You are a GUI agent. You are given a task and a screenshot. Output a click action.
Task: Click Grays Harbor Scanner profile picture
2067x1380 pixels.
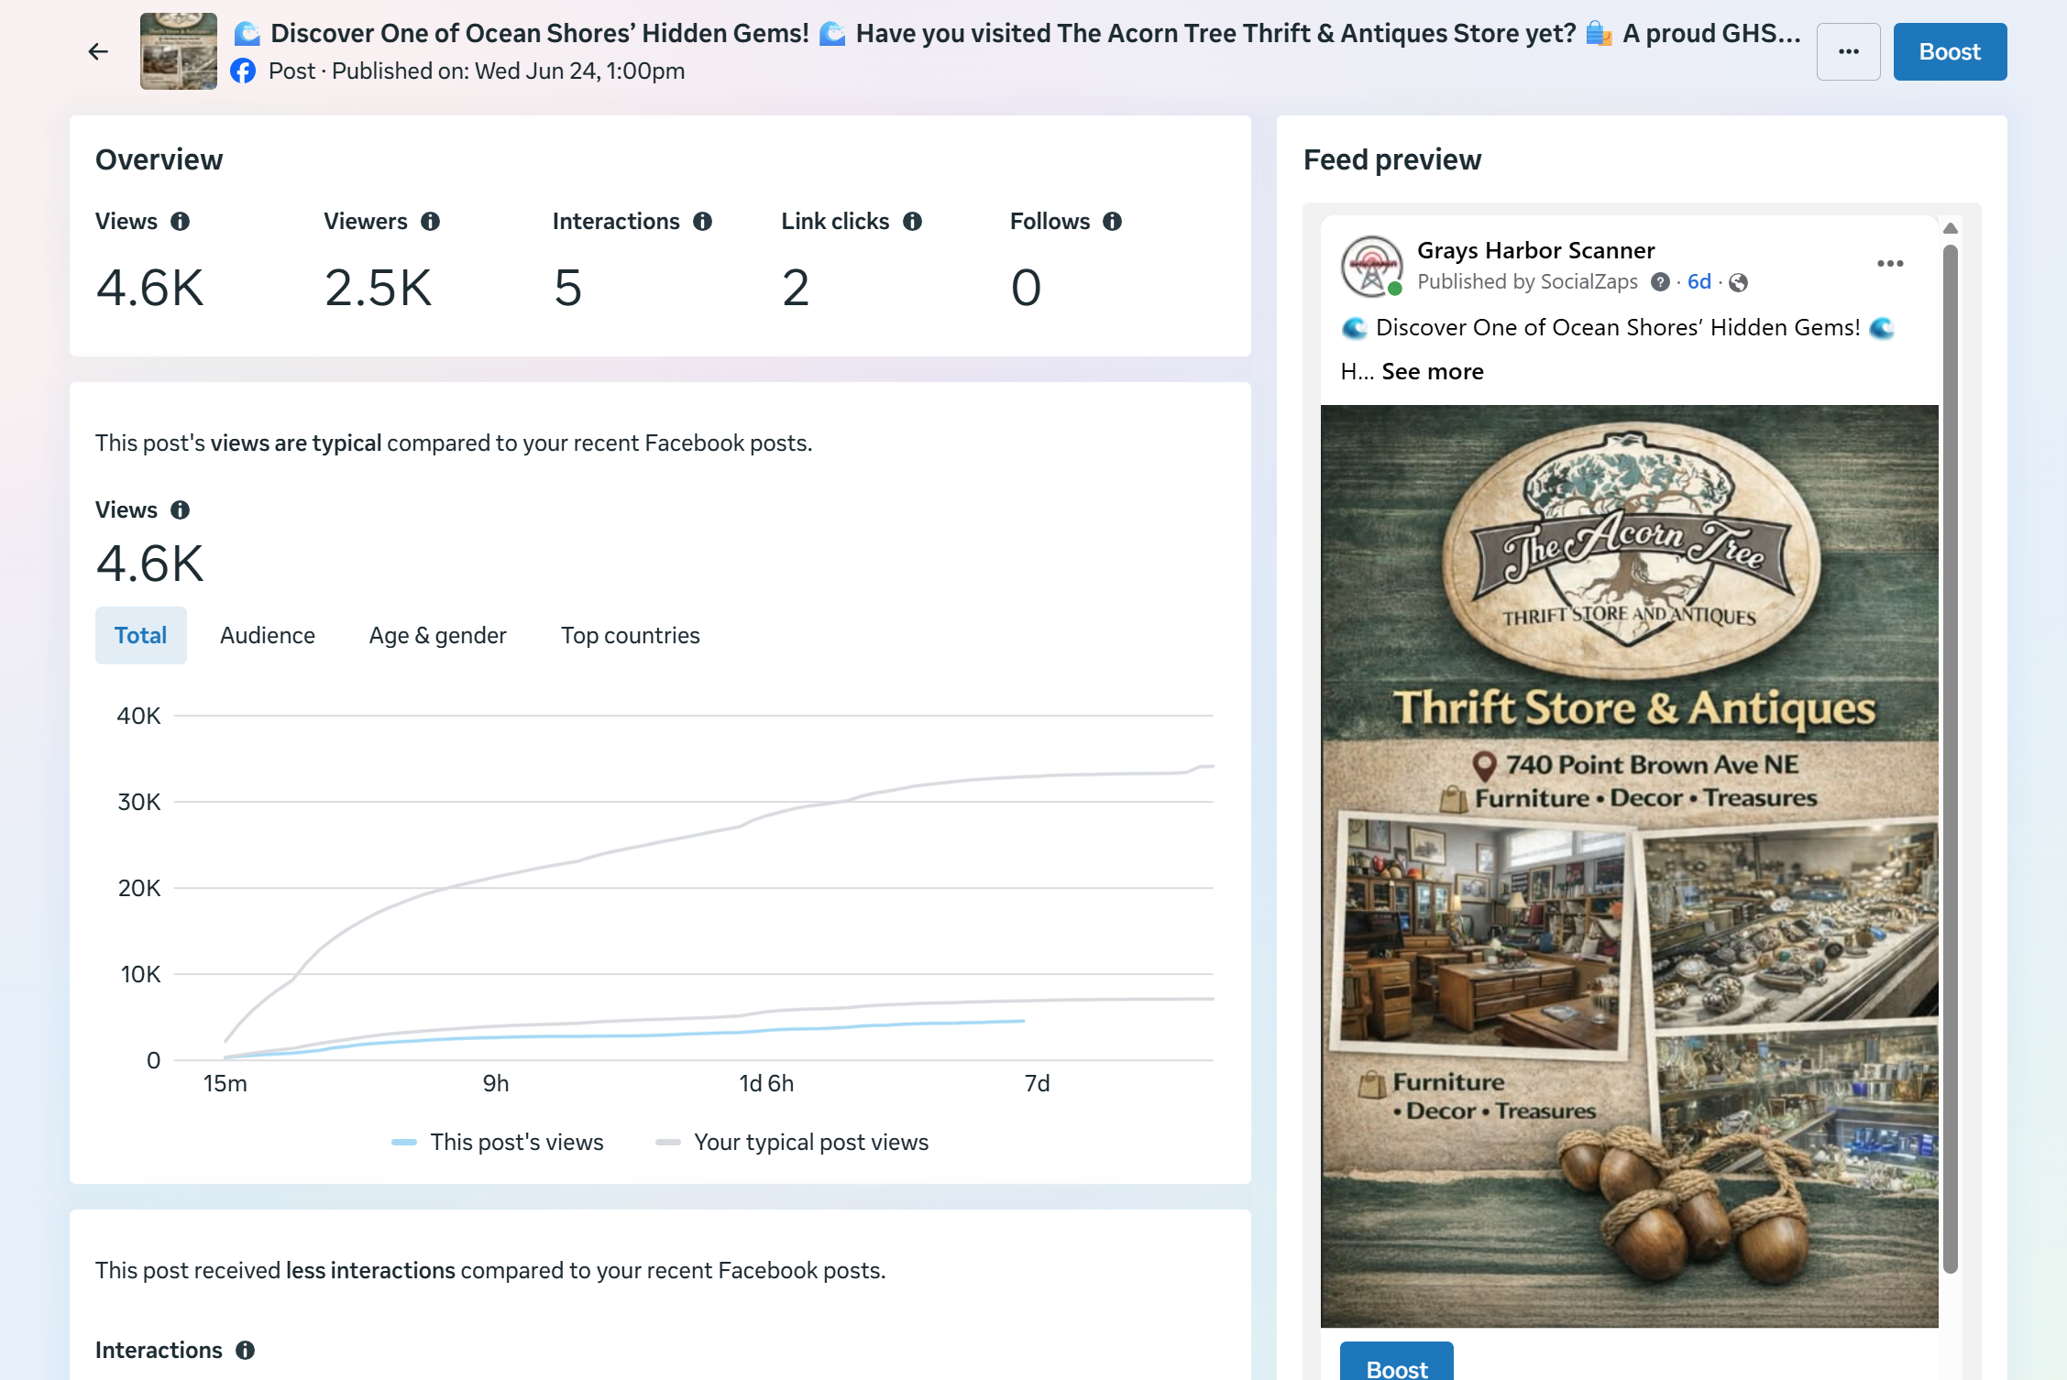[1372, 267]
